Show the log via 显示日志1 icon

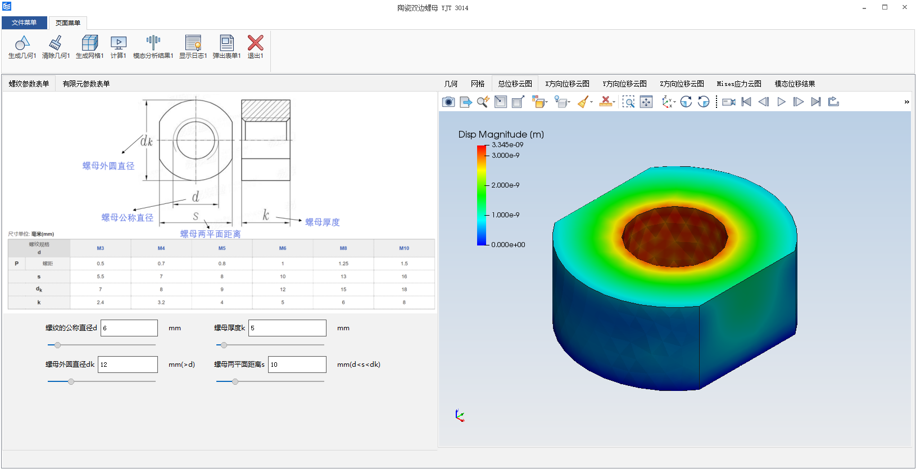point(193,43)
